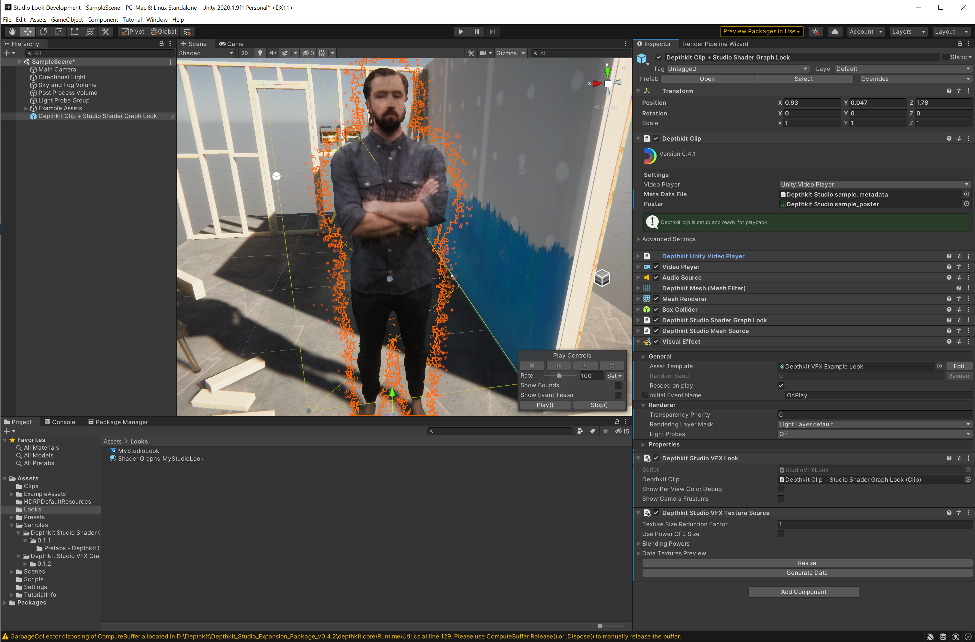Screen dimensions: 975x642
Task: Uncheck Reseed on play checkbox
Action: coord(781,385)
